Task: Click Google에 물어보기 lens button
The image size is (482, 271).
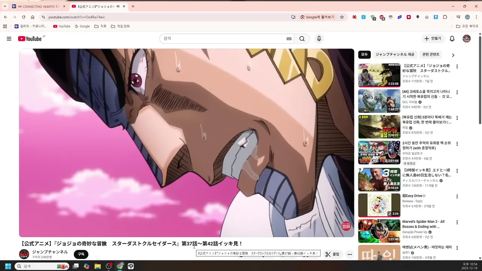Action: pos(317,17)
